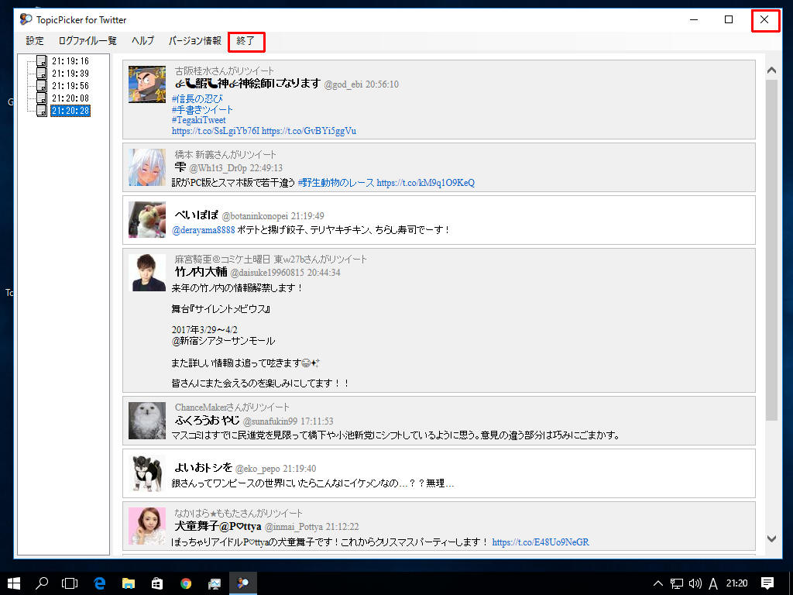
Task: Click the @derayama8888 mention link
Action: pyautogui.click(x=204, y=229)
